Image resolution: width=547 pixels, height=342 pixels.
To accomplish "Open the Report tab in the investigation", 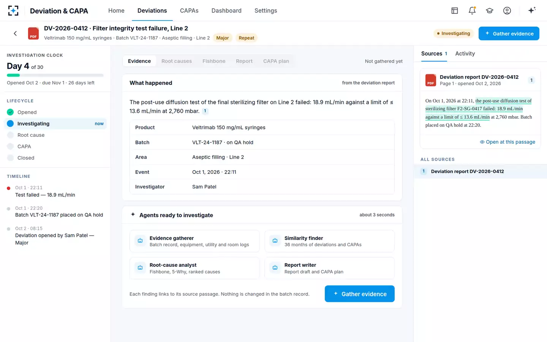I will [244, 61].
